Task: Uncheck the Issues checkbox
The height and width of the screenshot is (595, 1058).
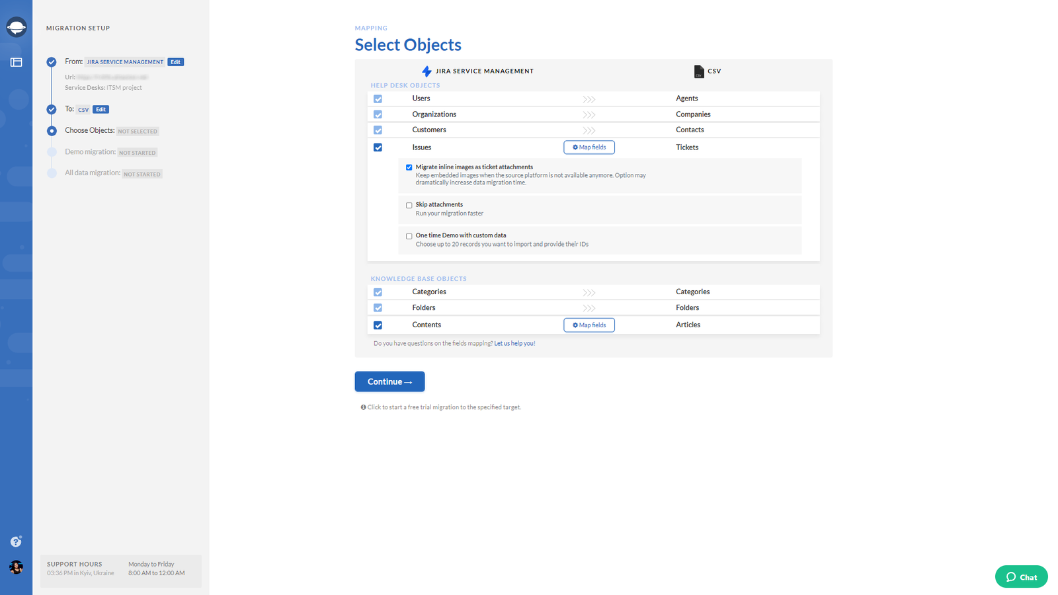Action: 378,147
